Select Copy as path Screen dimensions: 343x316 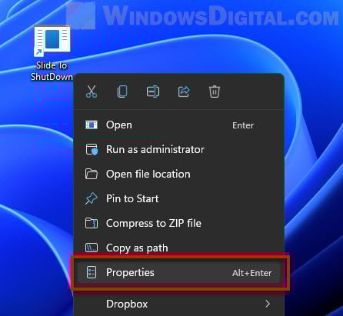click(178, 248)
